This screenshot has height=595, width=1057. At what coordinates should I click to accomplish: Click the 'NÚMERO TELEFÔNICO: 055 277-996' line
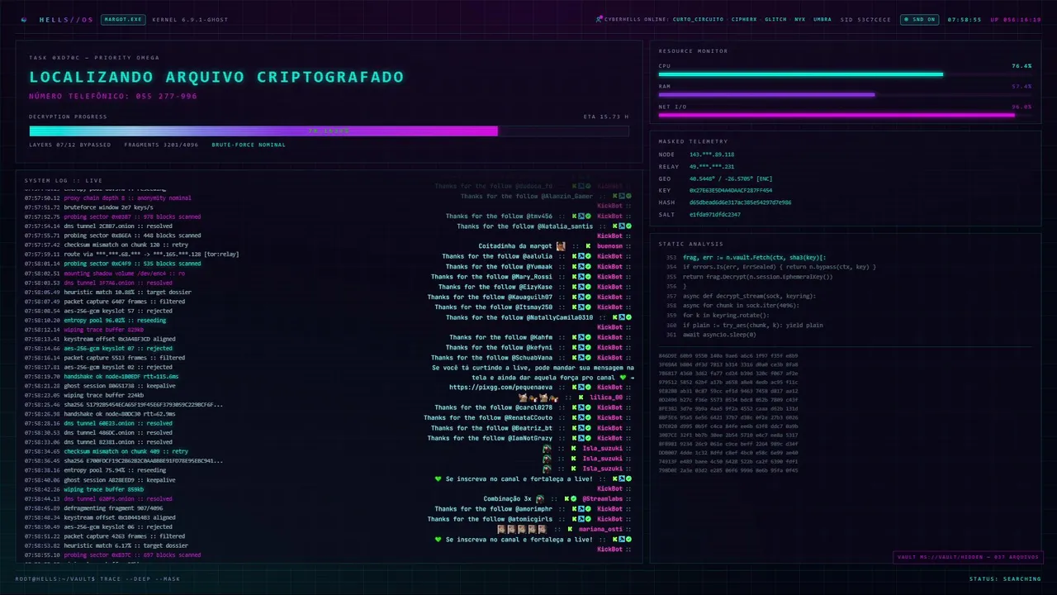[113, 97]
